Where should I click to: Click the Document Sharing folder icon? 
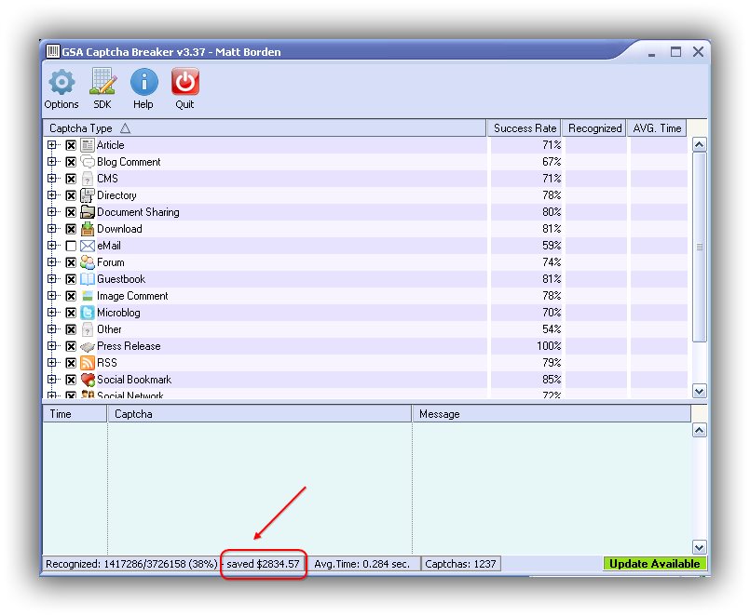coord(87,212)
